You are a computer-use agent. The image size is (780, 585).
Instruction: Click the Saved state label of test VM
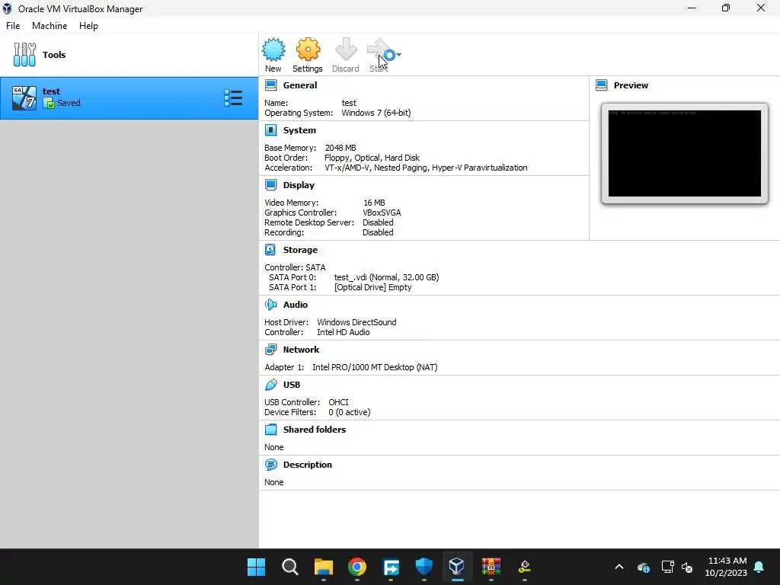69,103
